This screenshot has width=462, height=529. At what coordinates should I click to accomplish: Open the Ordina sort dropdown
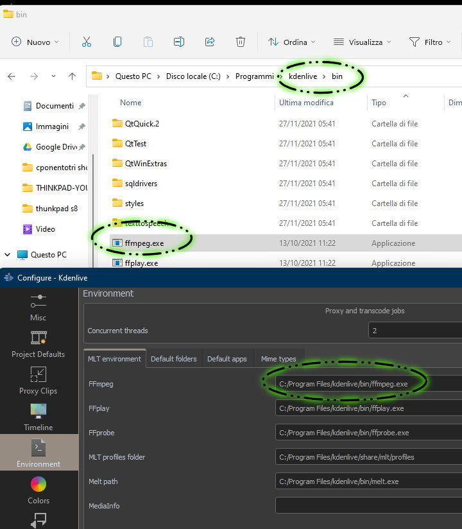292,42
